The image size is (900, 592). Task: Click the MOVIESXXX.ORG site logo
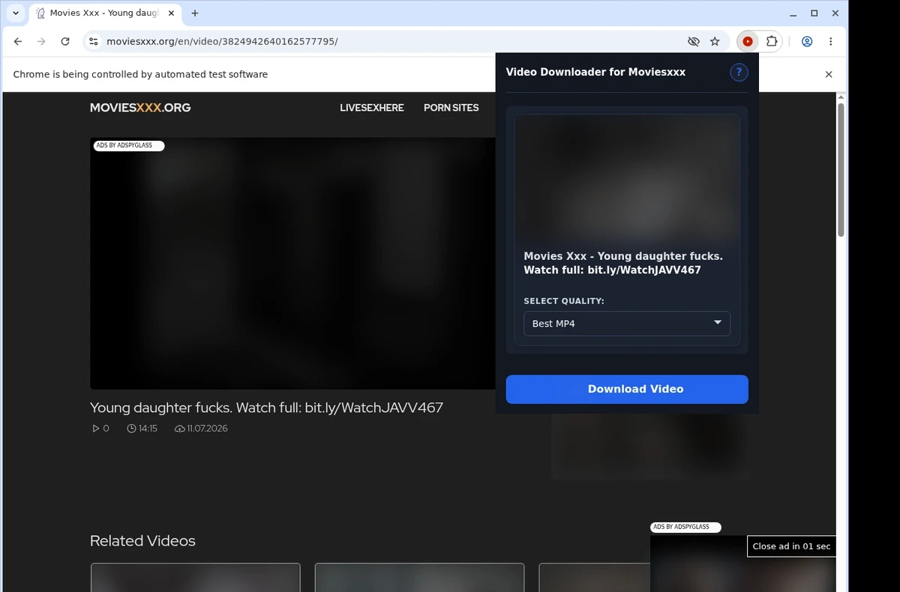pyautogui.click(x=140, y=107)
